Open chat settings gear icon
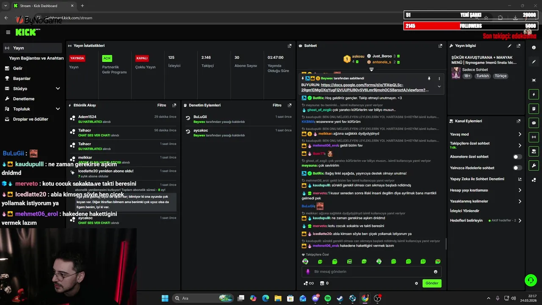 point(416,283)
